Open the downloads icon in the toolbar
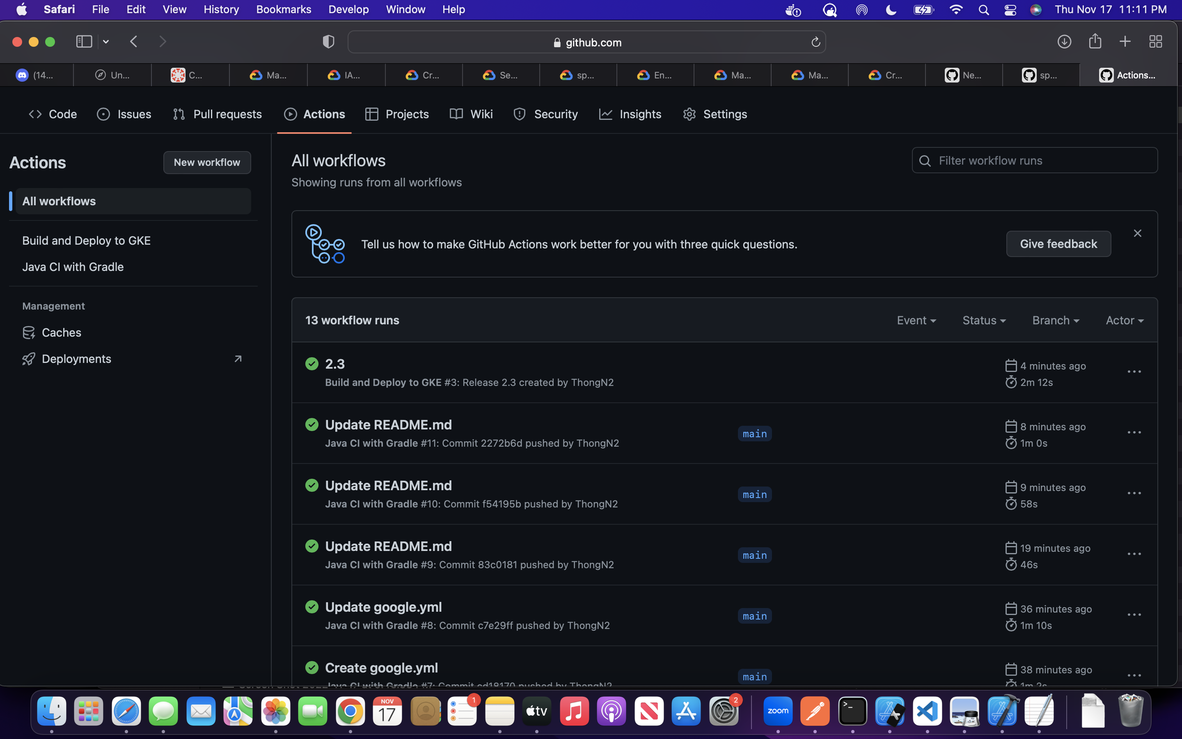This screenshot has width=1182, height=739. click(1064, 41)
